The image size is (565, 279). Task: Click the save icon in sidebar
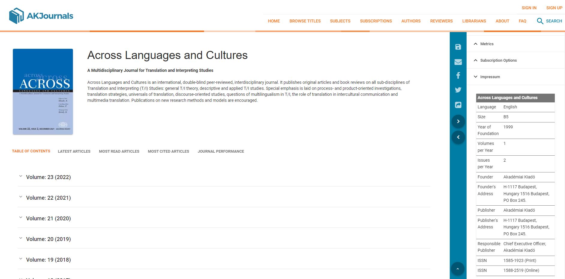click(x=458, y=47)
